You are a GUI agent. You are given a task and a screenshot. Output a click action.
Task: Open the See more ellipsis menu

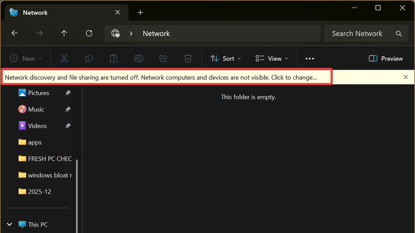click(310, 59)
